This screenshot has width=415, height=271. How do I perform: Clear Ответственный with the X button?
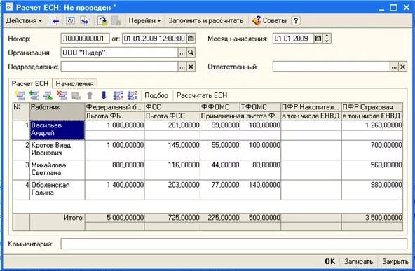(x=402, y=67)
